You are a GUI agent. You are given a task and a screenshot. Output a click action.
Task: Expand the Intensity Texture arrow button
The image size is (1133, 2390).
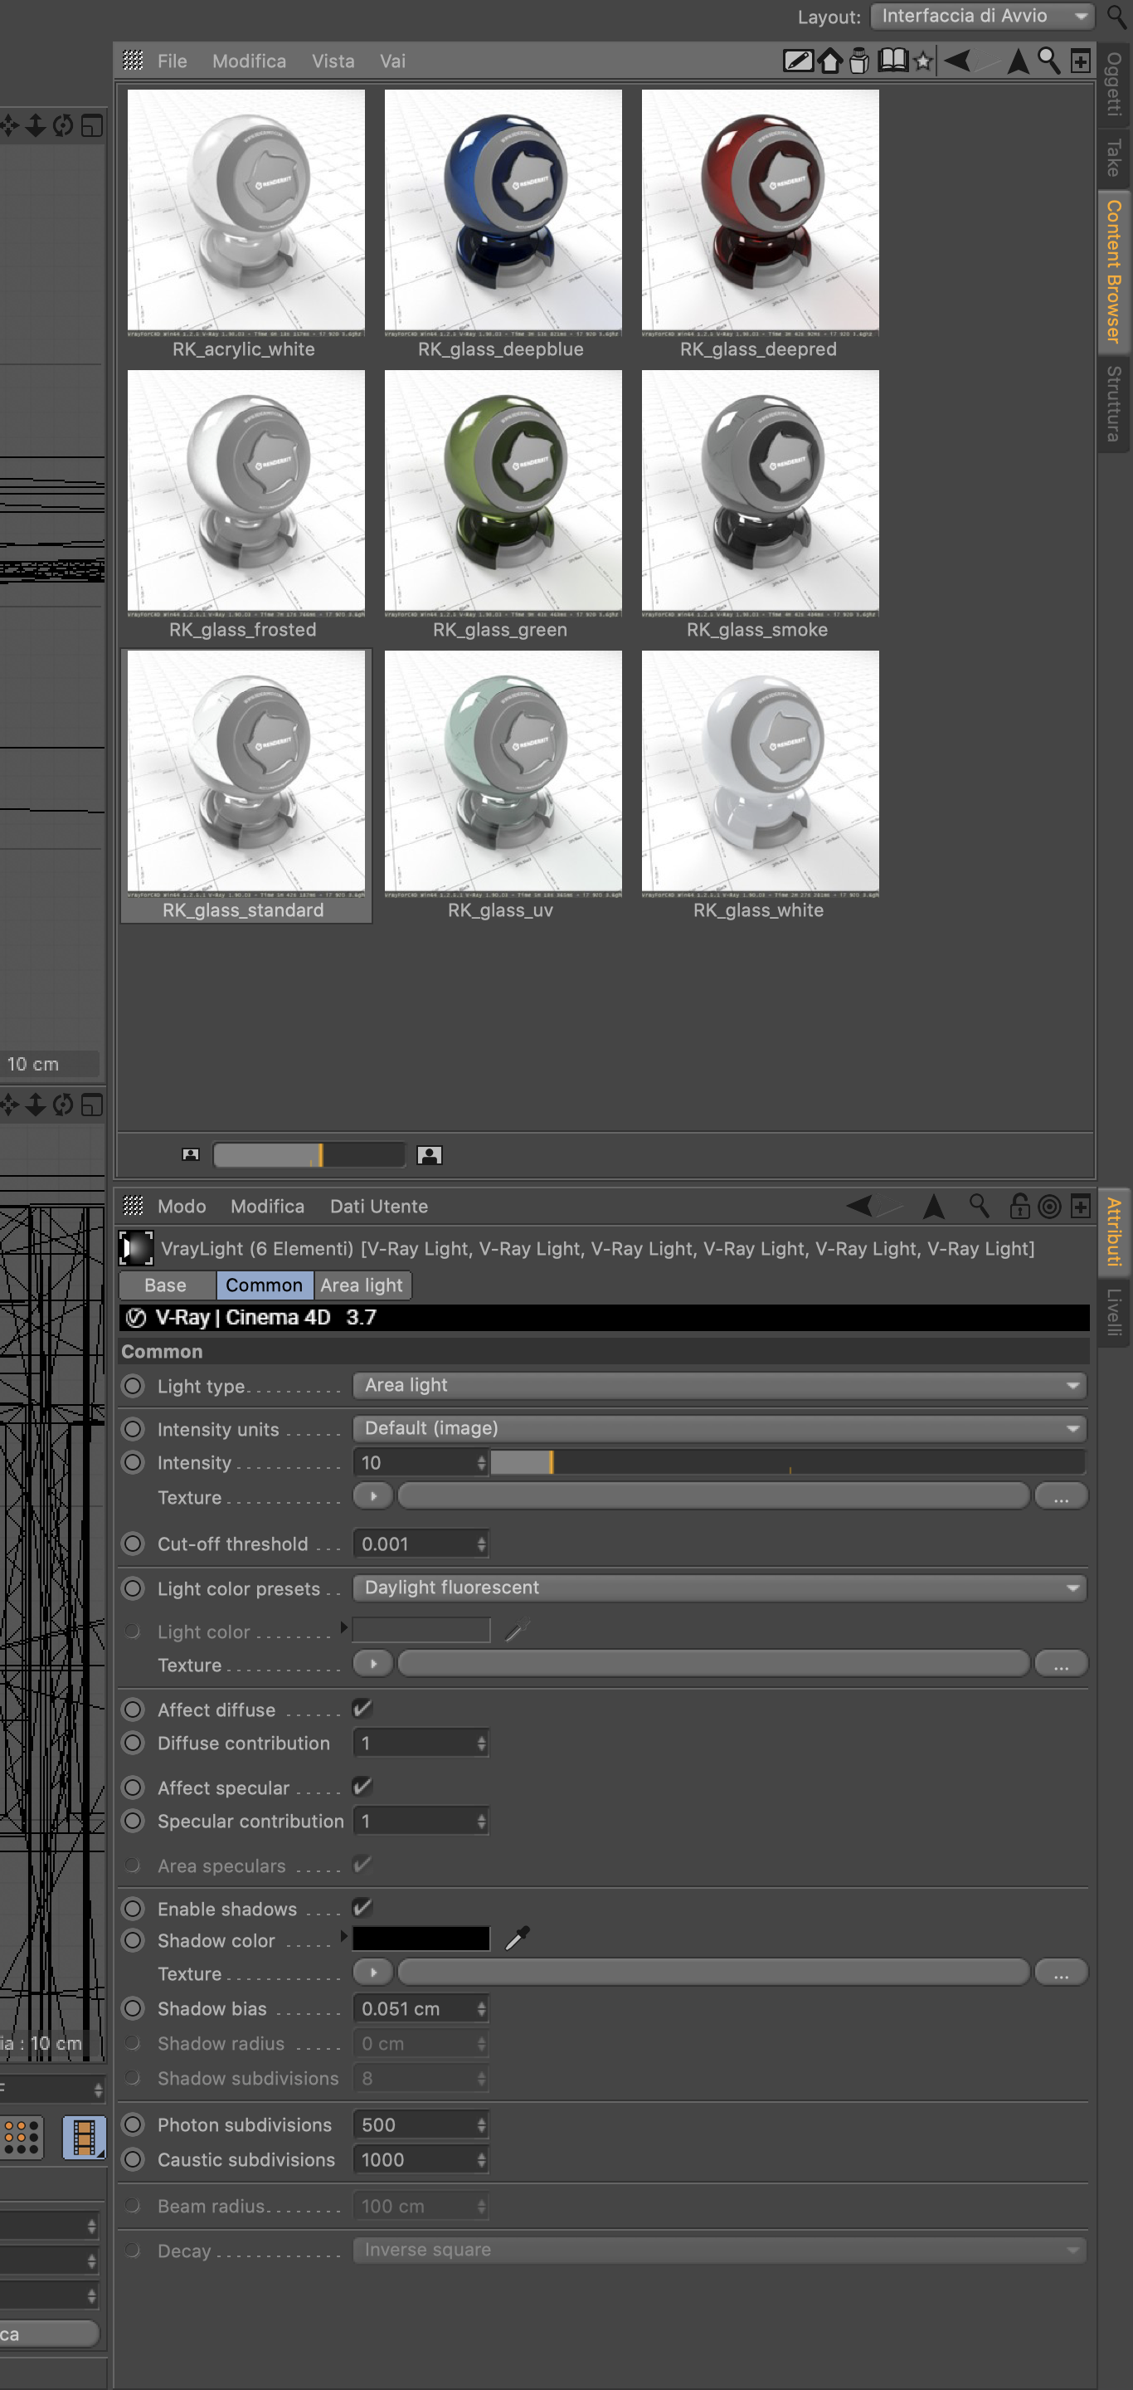click(x=373, y=1496)
